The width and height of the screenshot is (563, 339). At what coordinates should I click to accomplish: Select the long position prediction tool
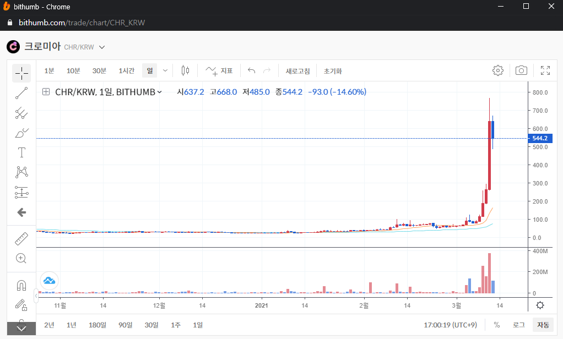21,192
